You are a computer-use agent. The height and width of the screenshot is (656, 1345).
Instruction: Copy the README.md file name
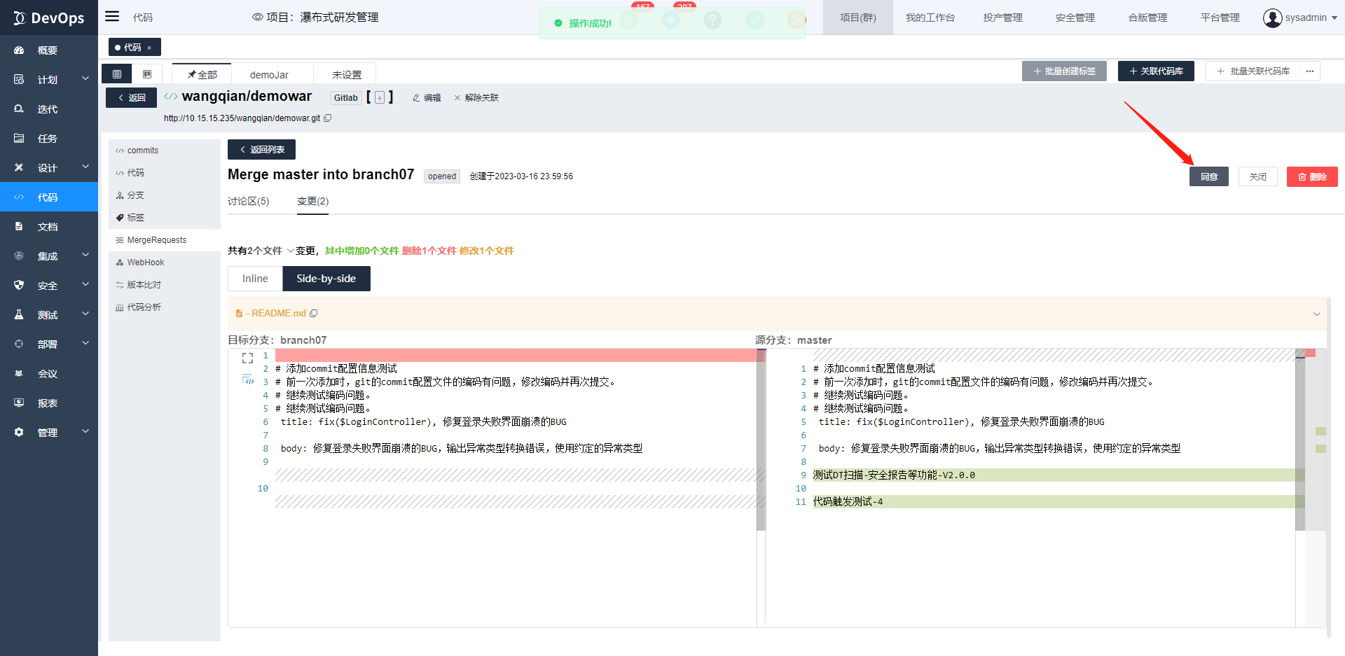click(x=314, y=314)
